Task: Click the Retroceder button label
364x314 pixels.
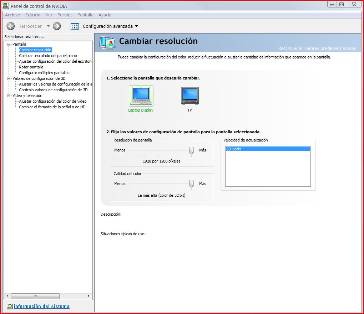Action: click(x=30, y=26)
